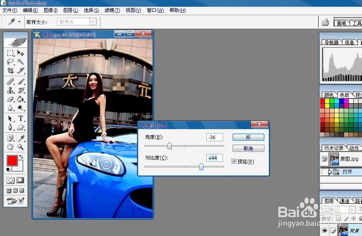Viewport: 362px width, 236px height.
Task: Open the 滤镜 menu
Action: point(112,10)
